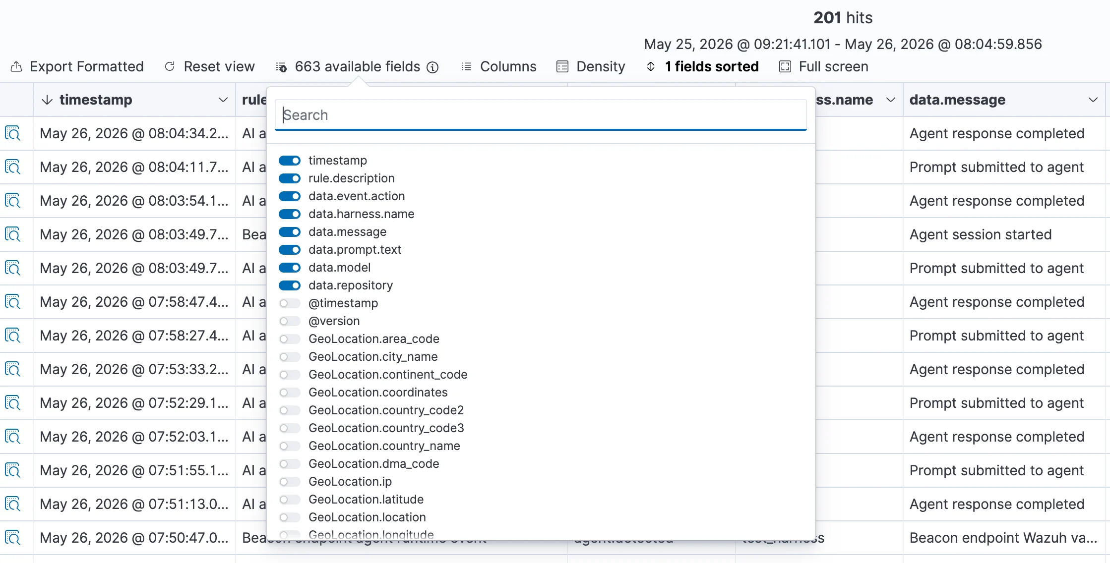Disable the data.model field toggle

click(x=290, y=268)
